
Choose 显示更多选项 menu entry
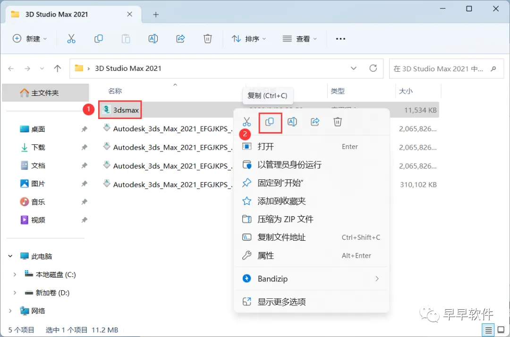click(x=312, y=302)
